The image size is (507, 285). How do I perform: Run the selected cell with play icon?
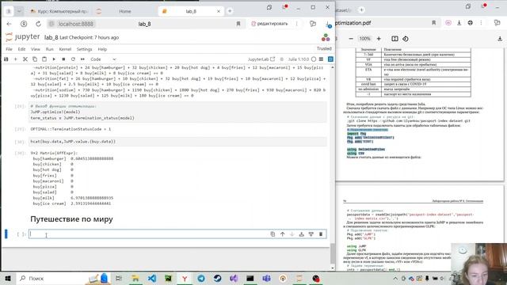[54, 59]
